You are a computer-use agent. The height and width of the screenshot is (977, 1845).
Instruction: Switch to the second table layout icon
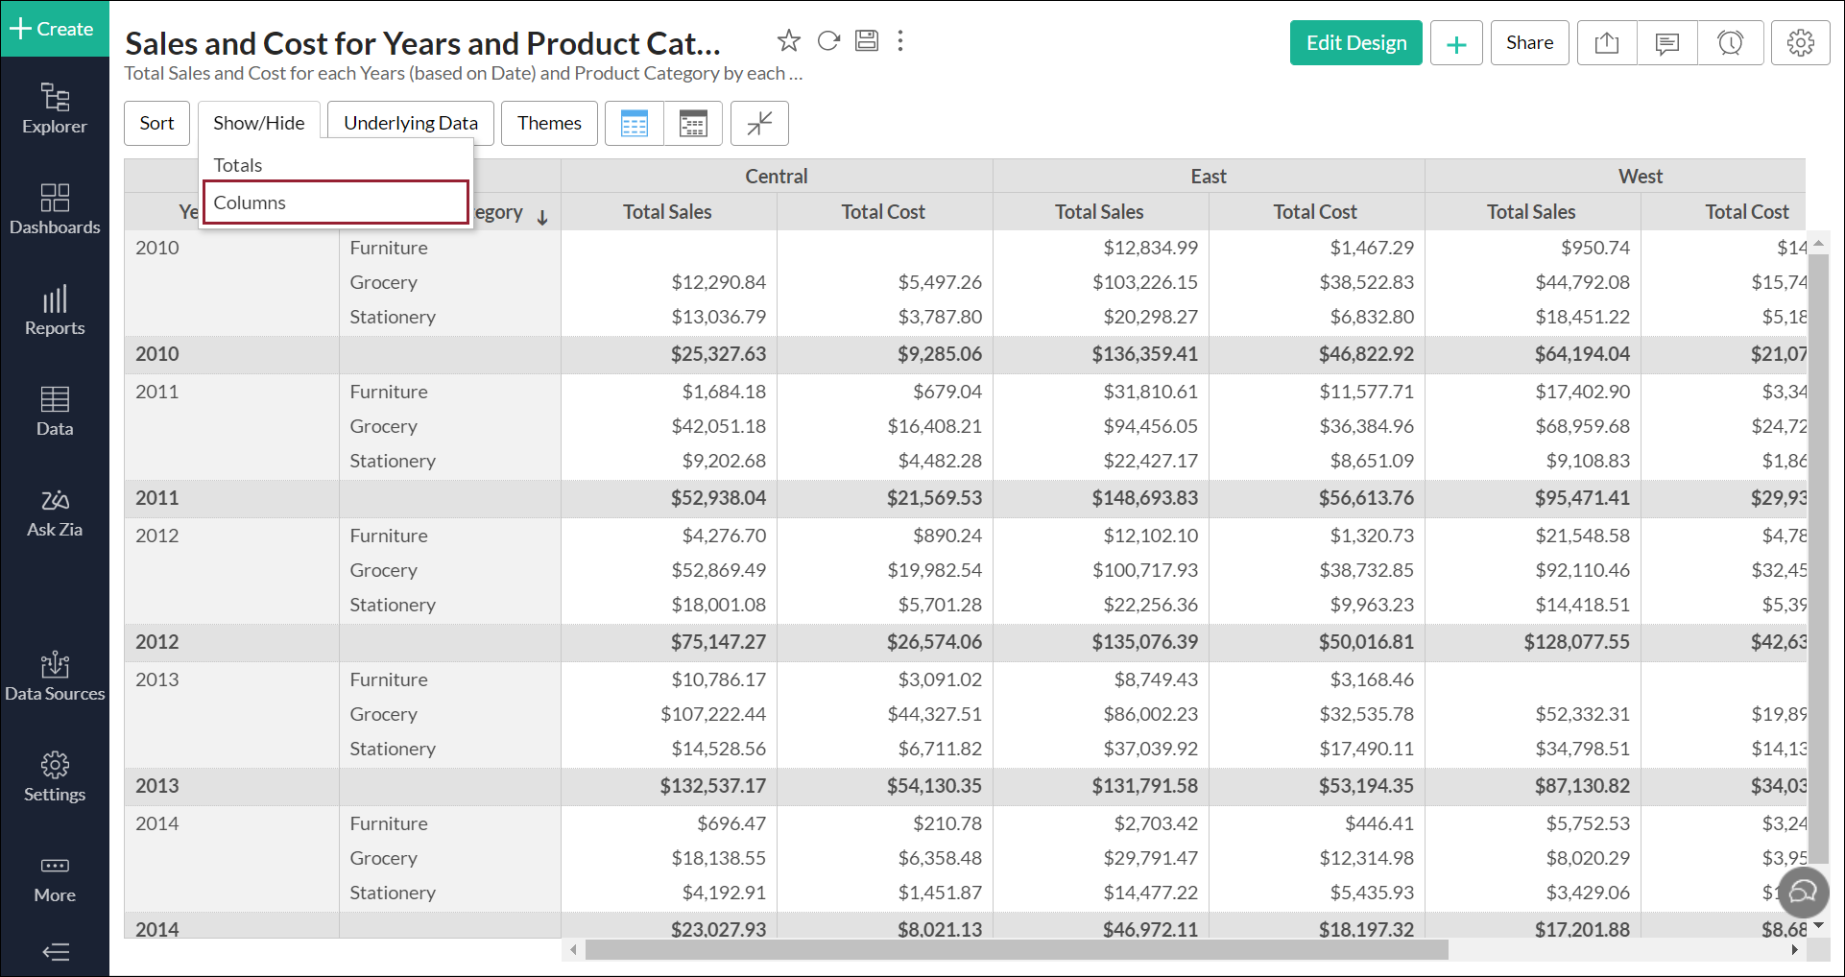coord(693,123)
